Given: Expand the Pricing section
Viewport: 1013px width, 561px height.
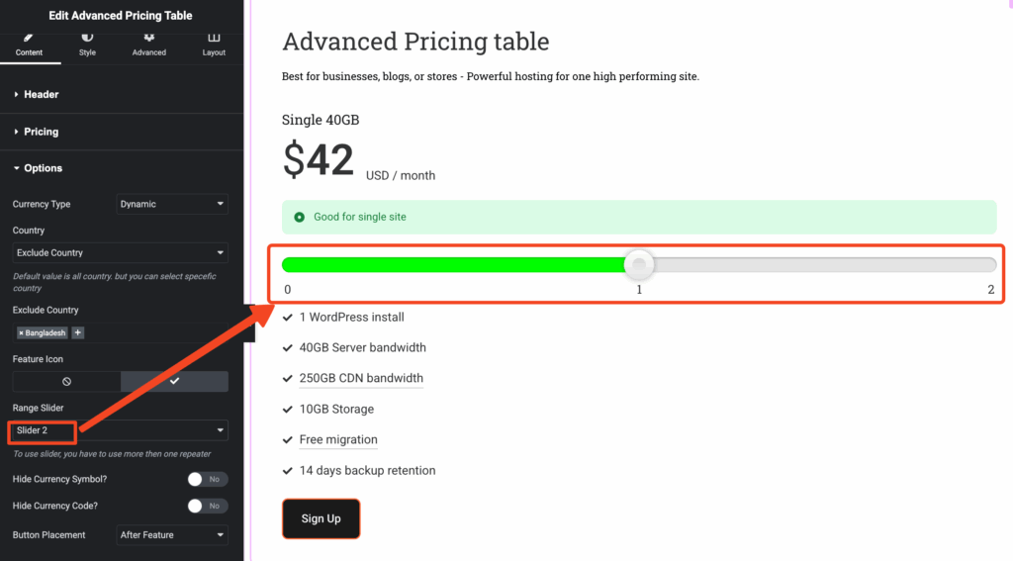Looking at the screenshot, I should tap(41, 132).
